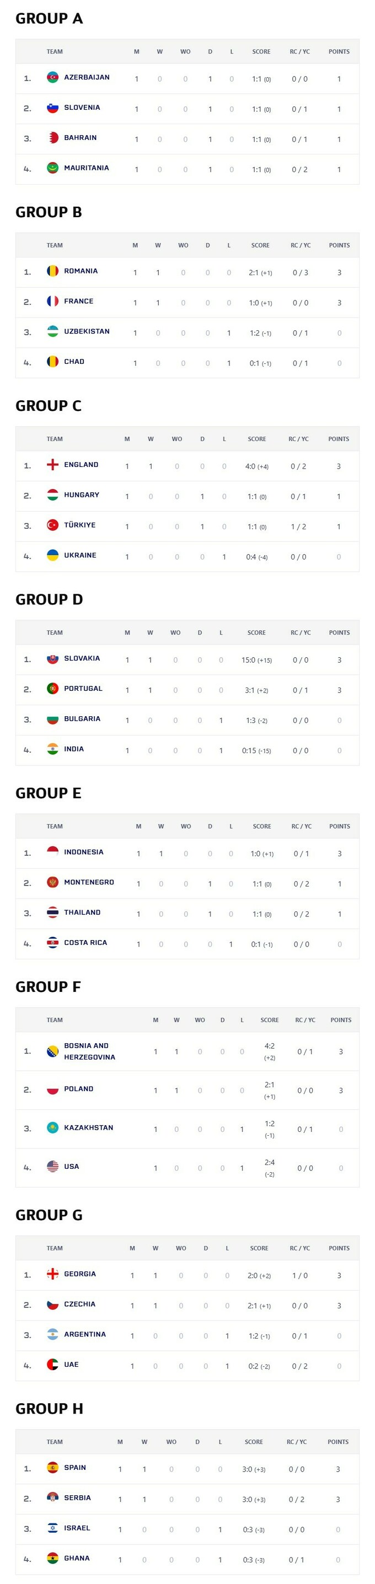Click the Portugal flag icon
The image size is (375, 1584).
53,689
